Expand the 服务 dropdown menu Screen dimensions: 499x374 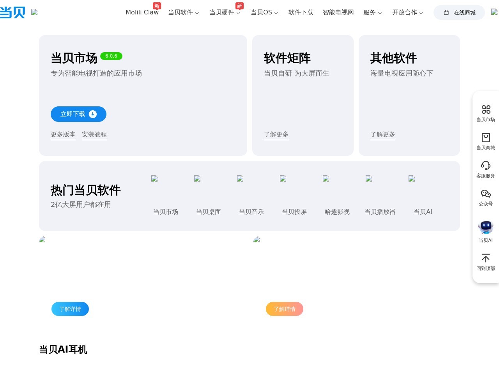[x=373, y=12]
